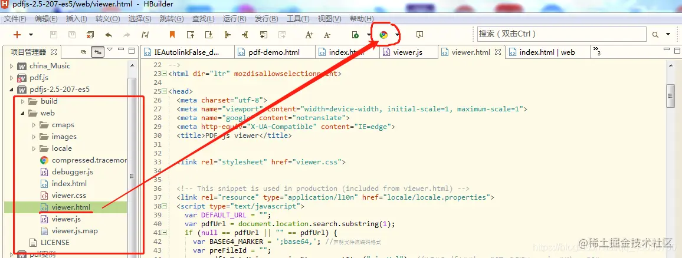Open the 选择(S) menu
The width and height of the screenshot is (682, 258).
pyautogui.click(x=140, y=19)
